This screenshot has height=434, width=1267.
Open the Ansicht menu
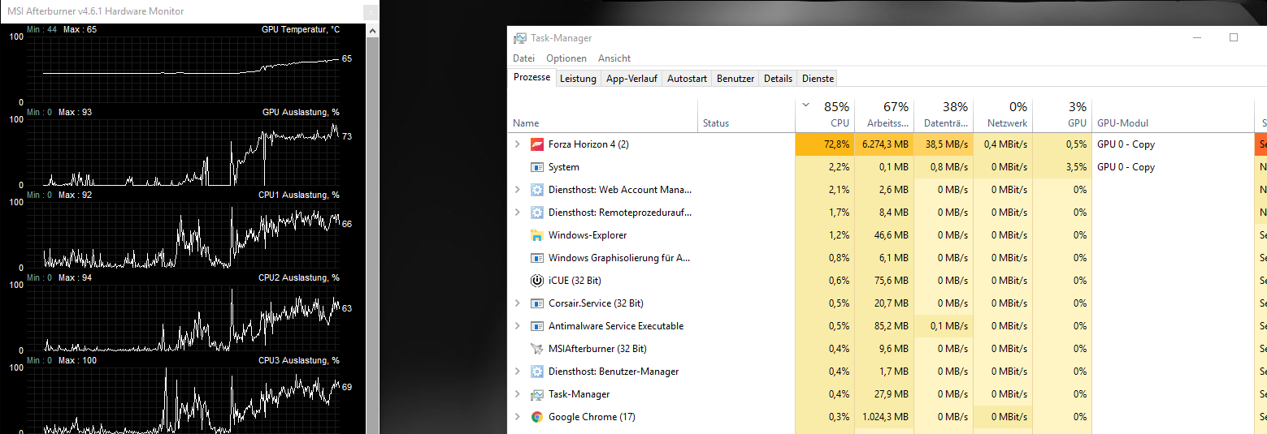(x=614, y=58)
